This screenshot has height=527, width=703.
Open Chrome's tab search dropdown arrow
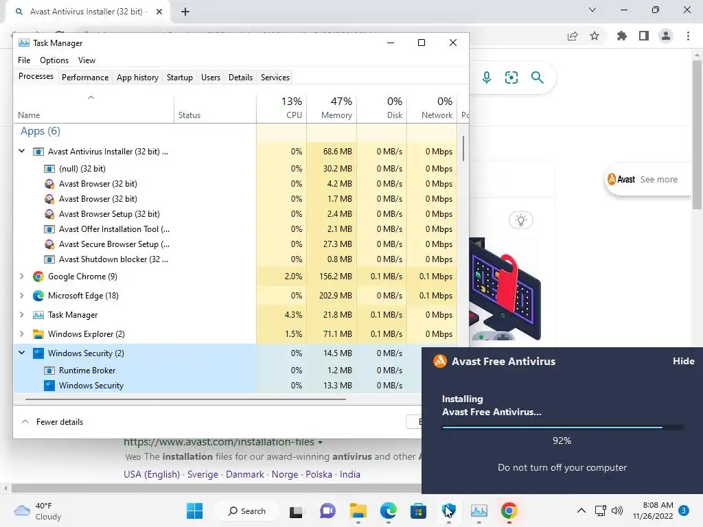coord(592,10)
